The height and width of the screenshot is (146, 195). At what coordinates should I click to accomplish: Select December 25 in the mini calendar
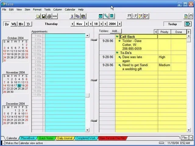pyautogui.click(x=27, y=120)
